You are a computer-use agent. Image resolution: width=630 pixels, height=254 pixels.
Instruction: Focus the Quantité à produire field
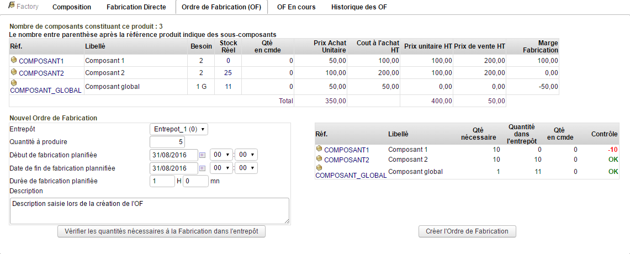point(163,142)
